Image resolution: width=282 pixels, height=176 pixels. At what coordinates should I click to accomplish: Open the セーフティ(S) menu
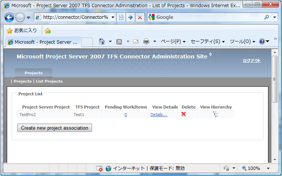(x=208, y=42)
